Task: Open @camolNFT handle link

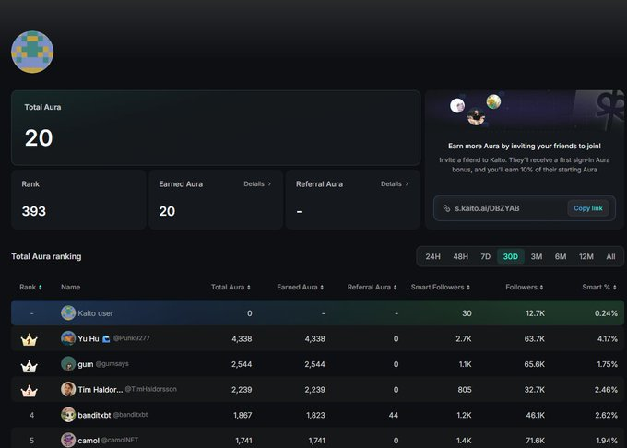Action: (x=120, y=440)
